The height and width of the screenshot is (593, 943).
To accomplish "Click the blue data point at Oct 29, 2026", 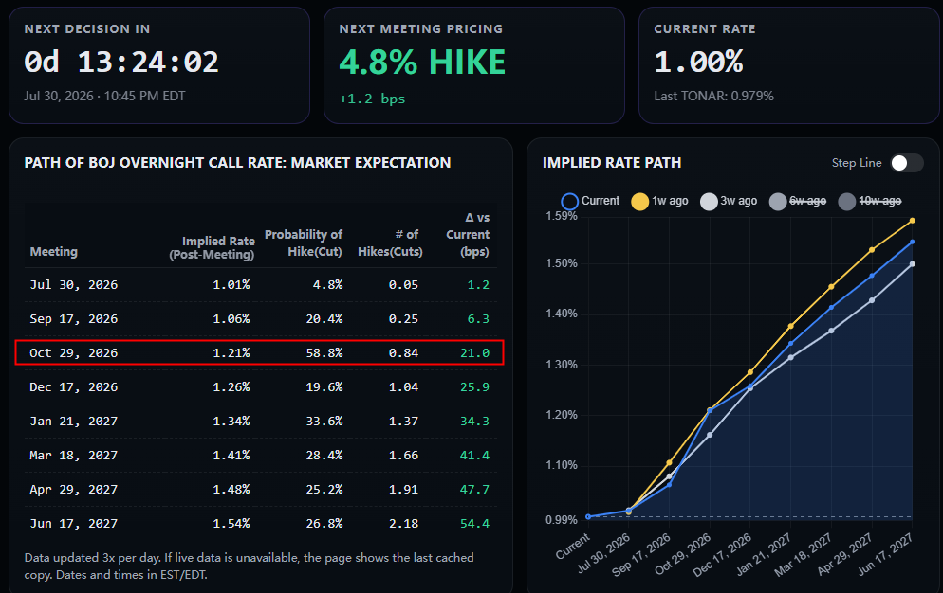I will pos(710,411).
